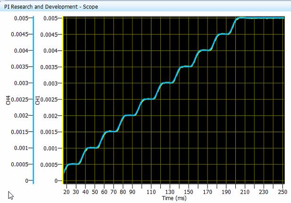This screenshot has height=203, width=291.
Task: Click the 190 label on time axis
Action: tap(226, 192)
